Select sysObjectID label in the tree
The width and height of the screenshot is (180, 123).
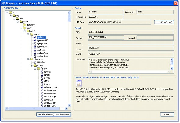(43, 40)
